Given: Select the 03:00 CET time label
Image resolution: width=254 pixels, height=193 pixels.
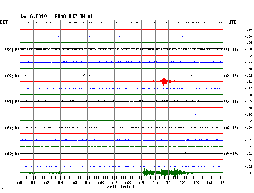Looking at the screenshot, I should pyautogui.click(x=12, y=76).
